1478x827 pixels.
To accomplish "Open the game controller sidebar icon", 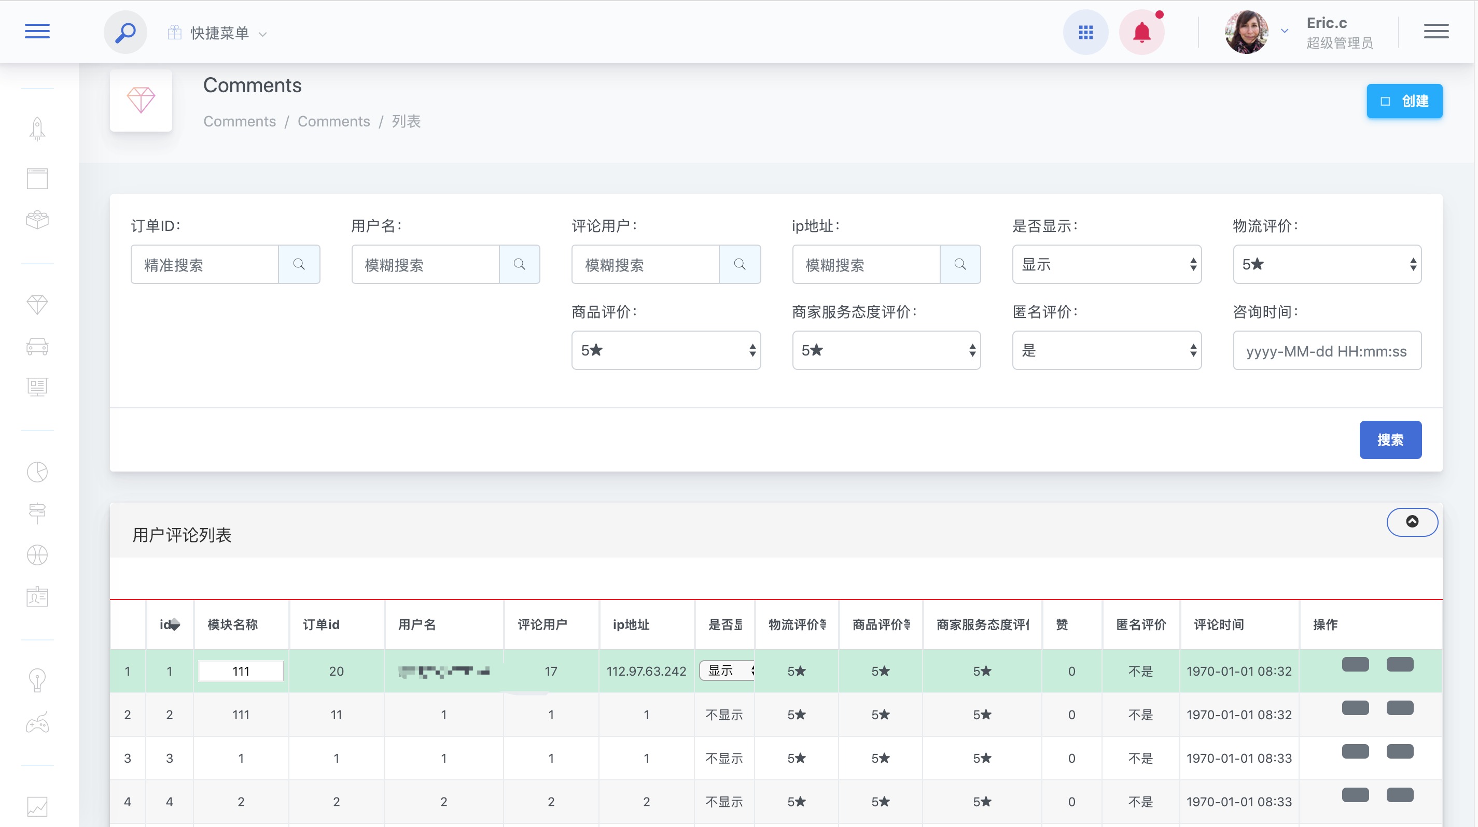I will tap(37, 723).
